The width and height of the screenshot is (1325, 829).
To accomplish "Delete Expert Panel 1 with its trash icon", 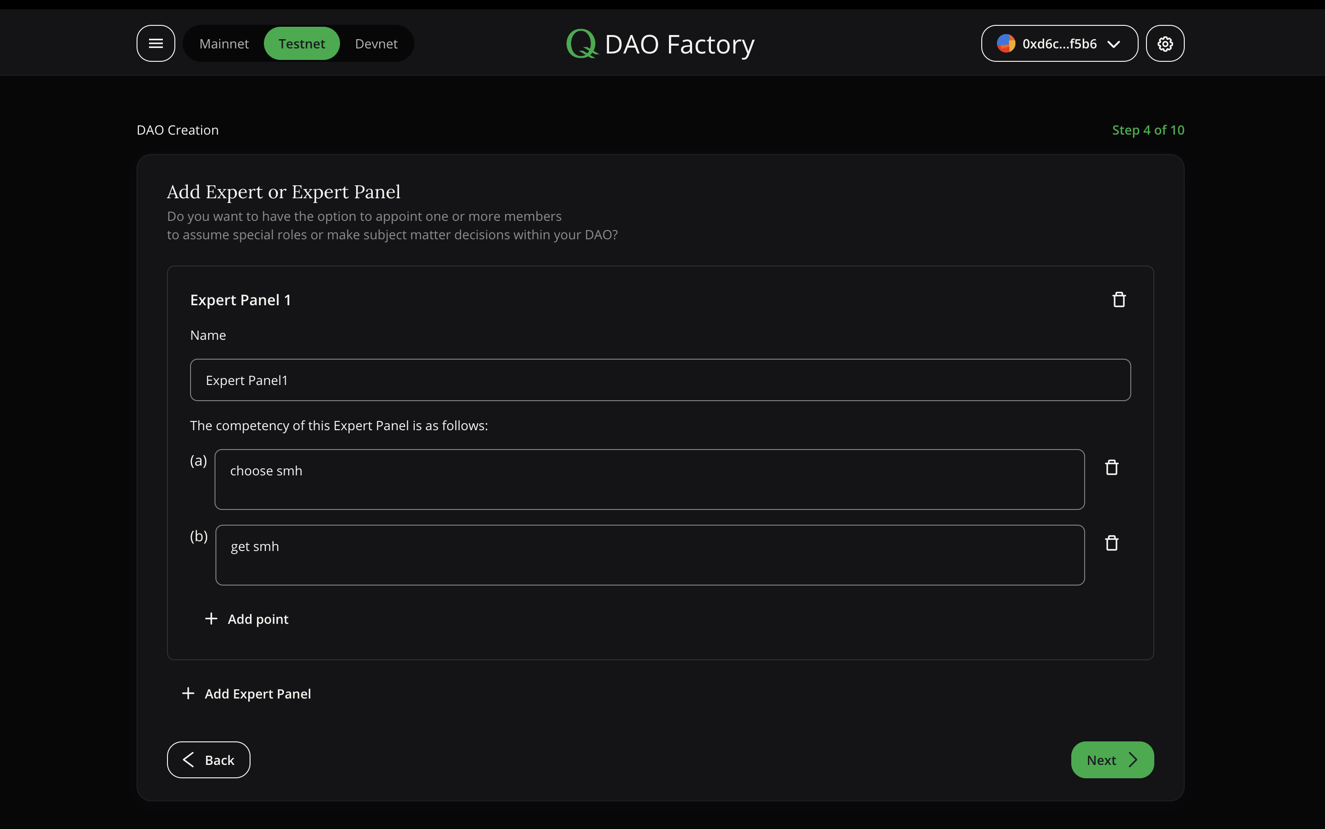I will 1119,299.
